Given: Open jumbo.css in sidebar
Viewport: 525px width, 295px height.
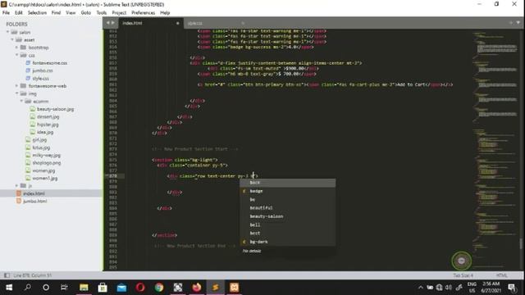Looking at the screenshot, I should [x=43, y=70].
